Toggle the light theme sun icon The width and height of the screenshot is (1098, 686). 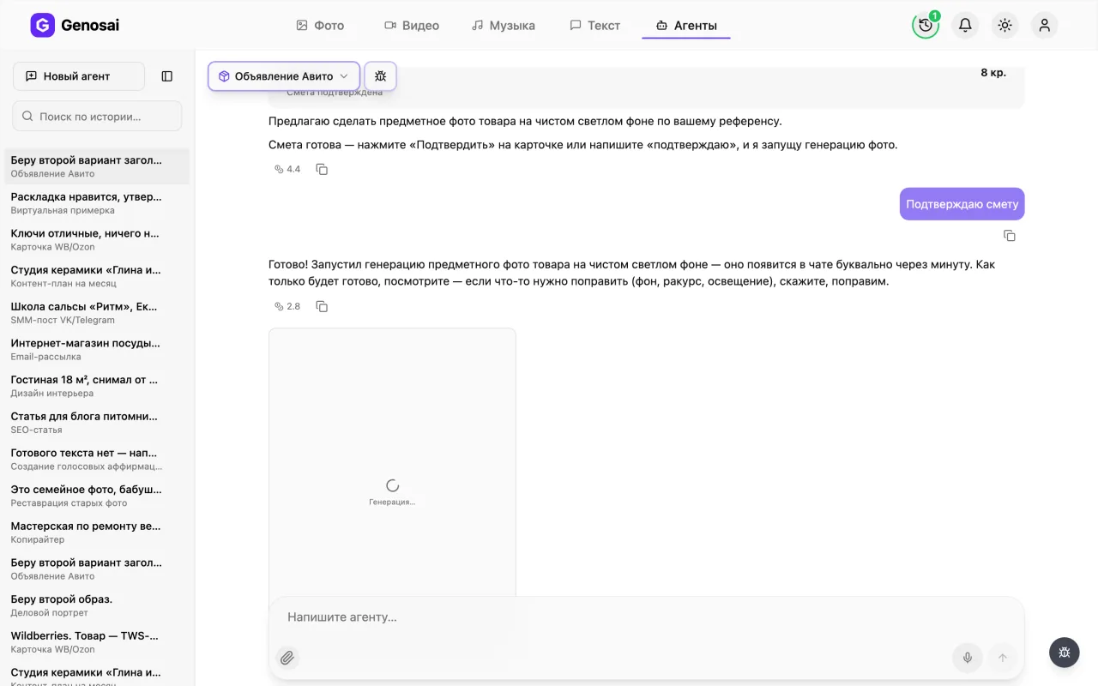tap(1004, 25)
